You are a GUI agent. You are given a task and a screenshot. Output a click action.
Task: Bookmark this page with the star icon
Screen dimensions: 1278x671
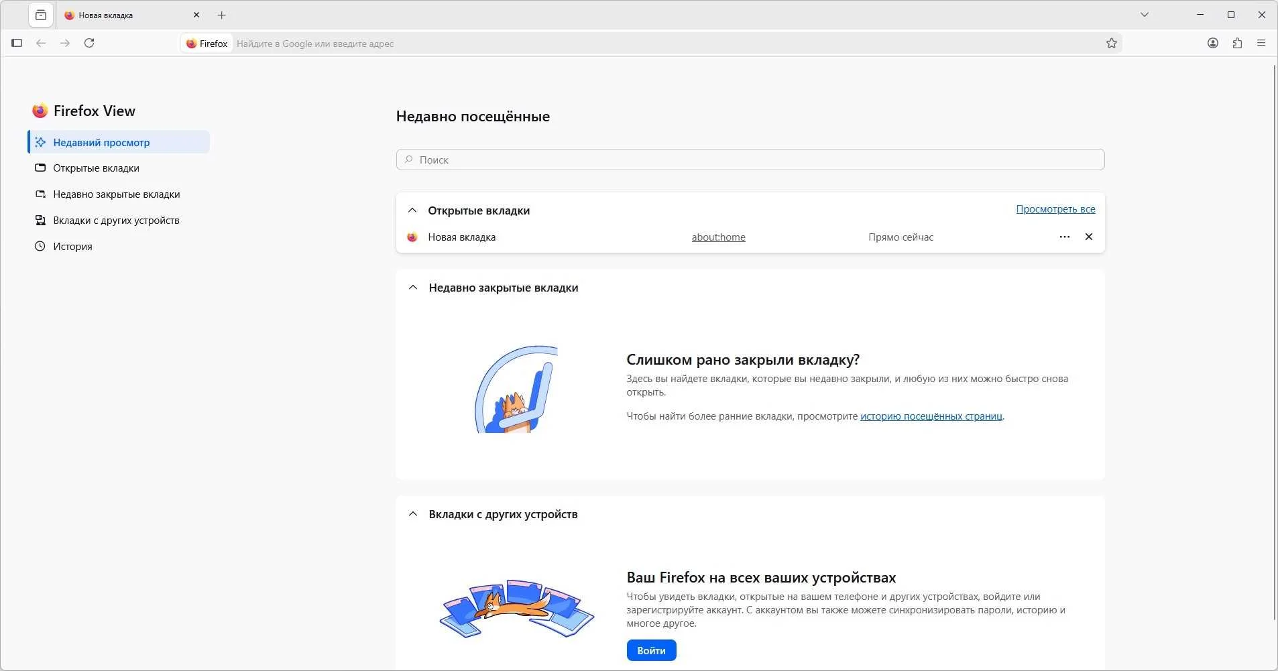tap(1112, 44)
